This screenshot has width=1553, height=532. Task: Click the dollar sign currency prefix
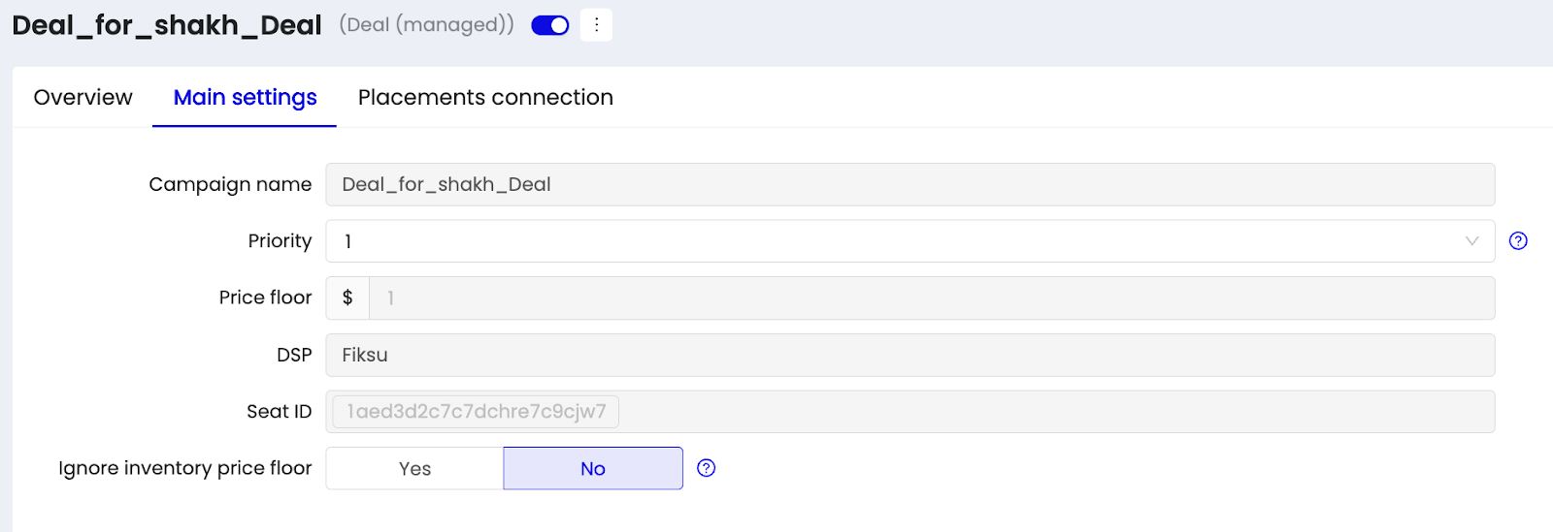pos(347,297)
